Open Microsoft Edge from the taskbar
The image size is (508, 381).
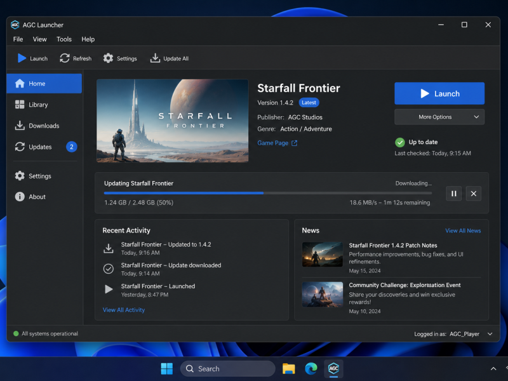click(x=311, y=369)
